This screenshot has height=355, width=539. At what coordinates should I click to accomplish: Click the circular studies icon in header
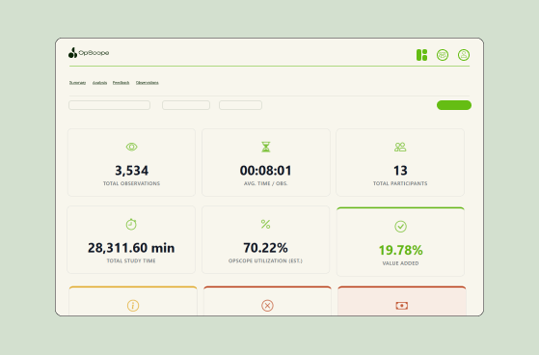click(443, 55)
